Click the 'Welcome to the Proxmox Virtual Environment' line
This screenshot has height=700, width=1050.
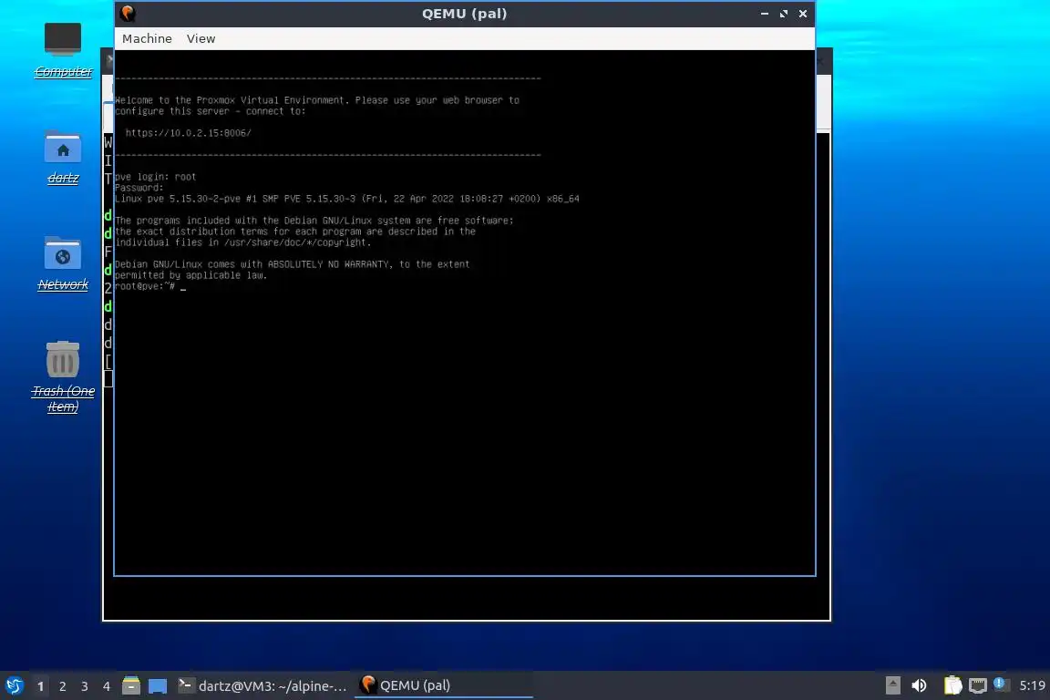(x=317, y=100)
